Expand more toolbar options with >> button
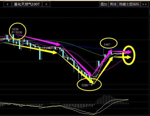This screenshot has height=116, width=150. pos(145,4)
